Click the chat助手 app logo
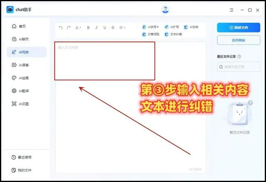The width and height of the screenshot is (266, 182). pos(10,10)
